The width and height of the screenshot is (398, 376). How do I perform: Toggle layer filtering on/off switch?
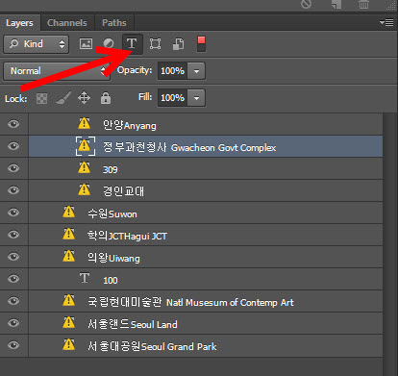pyautogui.click(x=201, y=44)
